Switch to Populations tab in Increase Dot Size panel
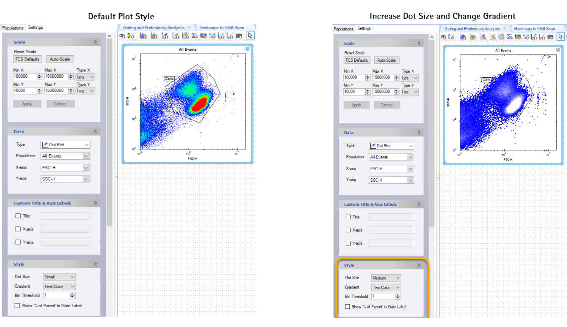567x327 pixels. pos(343,29)
